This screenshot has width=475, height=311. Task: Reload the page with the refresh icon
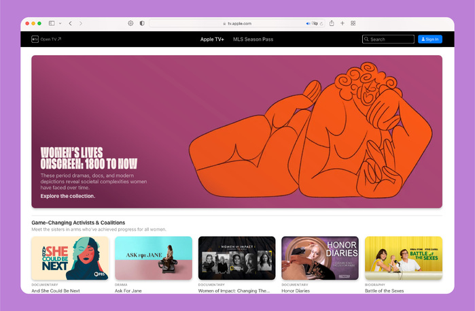pos(321,23)
